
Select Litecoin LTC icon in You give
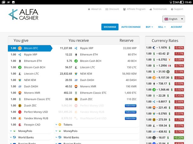(20, 74)
